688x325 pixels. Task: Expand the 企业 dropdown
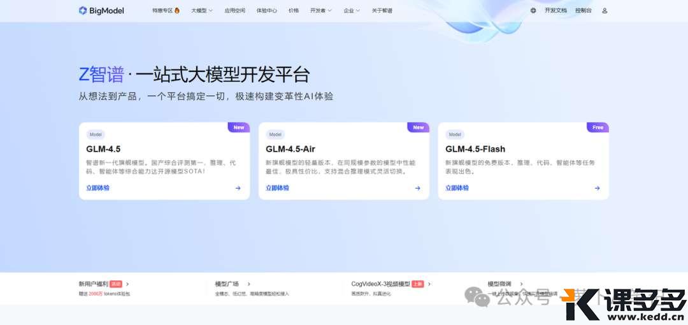coord(352,11)
